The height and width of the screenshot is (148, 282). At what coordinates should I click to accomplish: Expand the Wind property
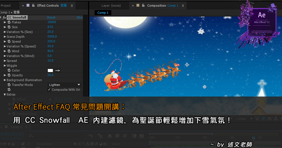point(5,51)
